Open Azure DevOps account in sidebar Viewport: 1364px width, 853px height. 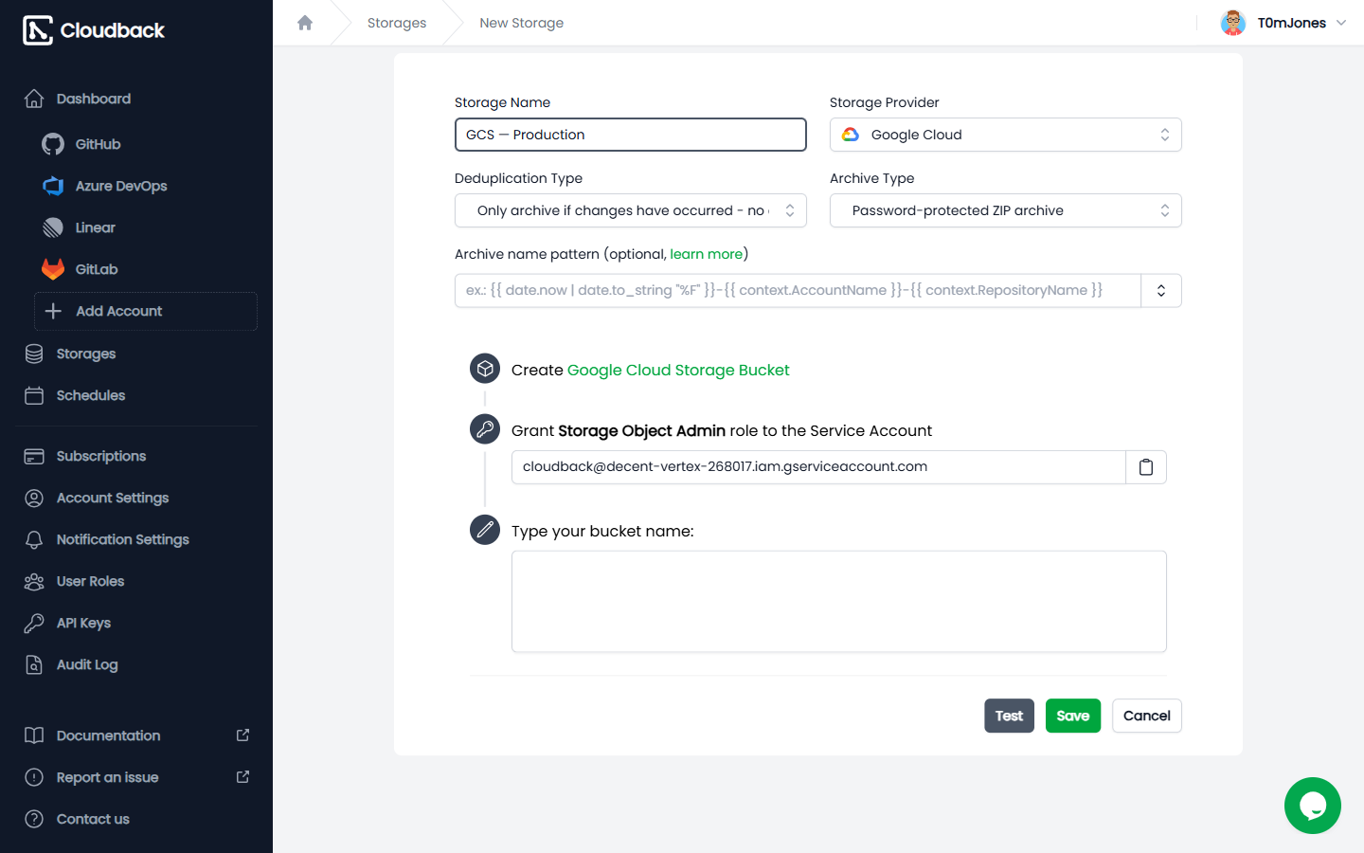121,186
